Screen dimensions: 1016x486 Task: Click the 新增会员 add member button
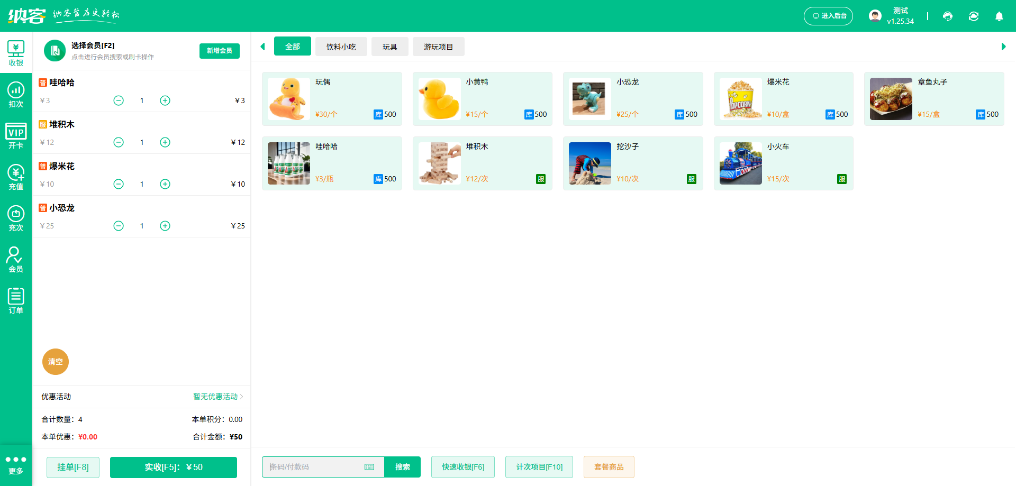tap(219, 51)
